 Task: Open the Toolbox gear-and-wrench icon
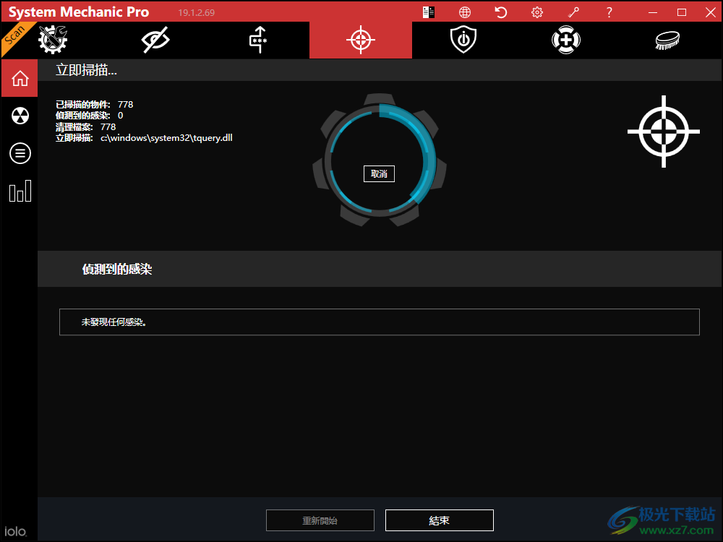[x=53, y=40]
